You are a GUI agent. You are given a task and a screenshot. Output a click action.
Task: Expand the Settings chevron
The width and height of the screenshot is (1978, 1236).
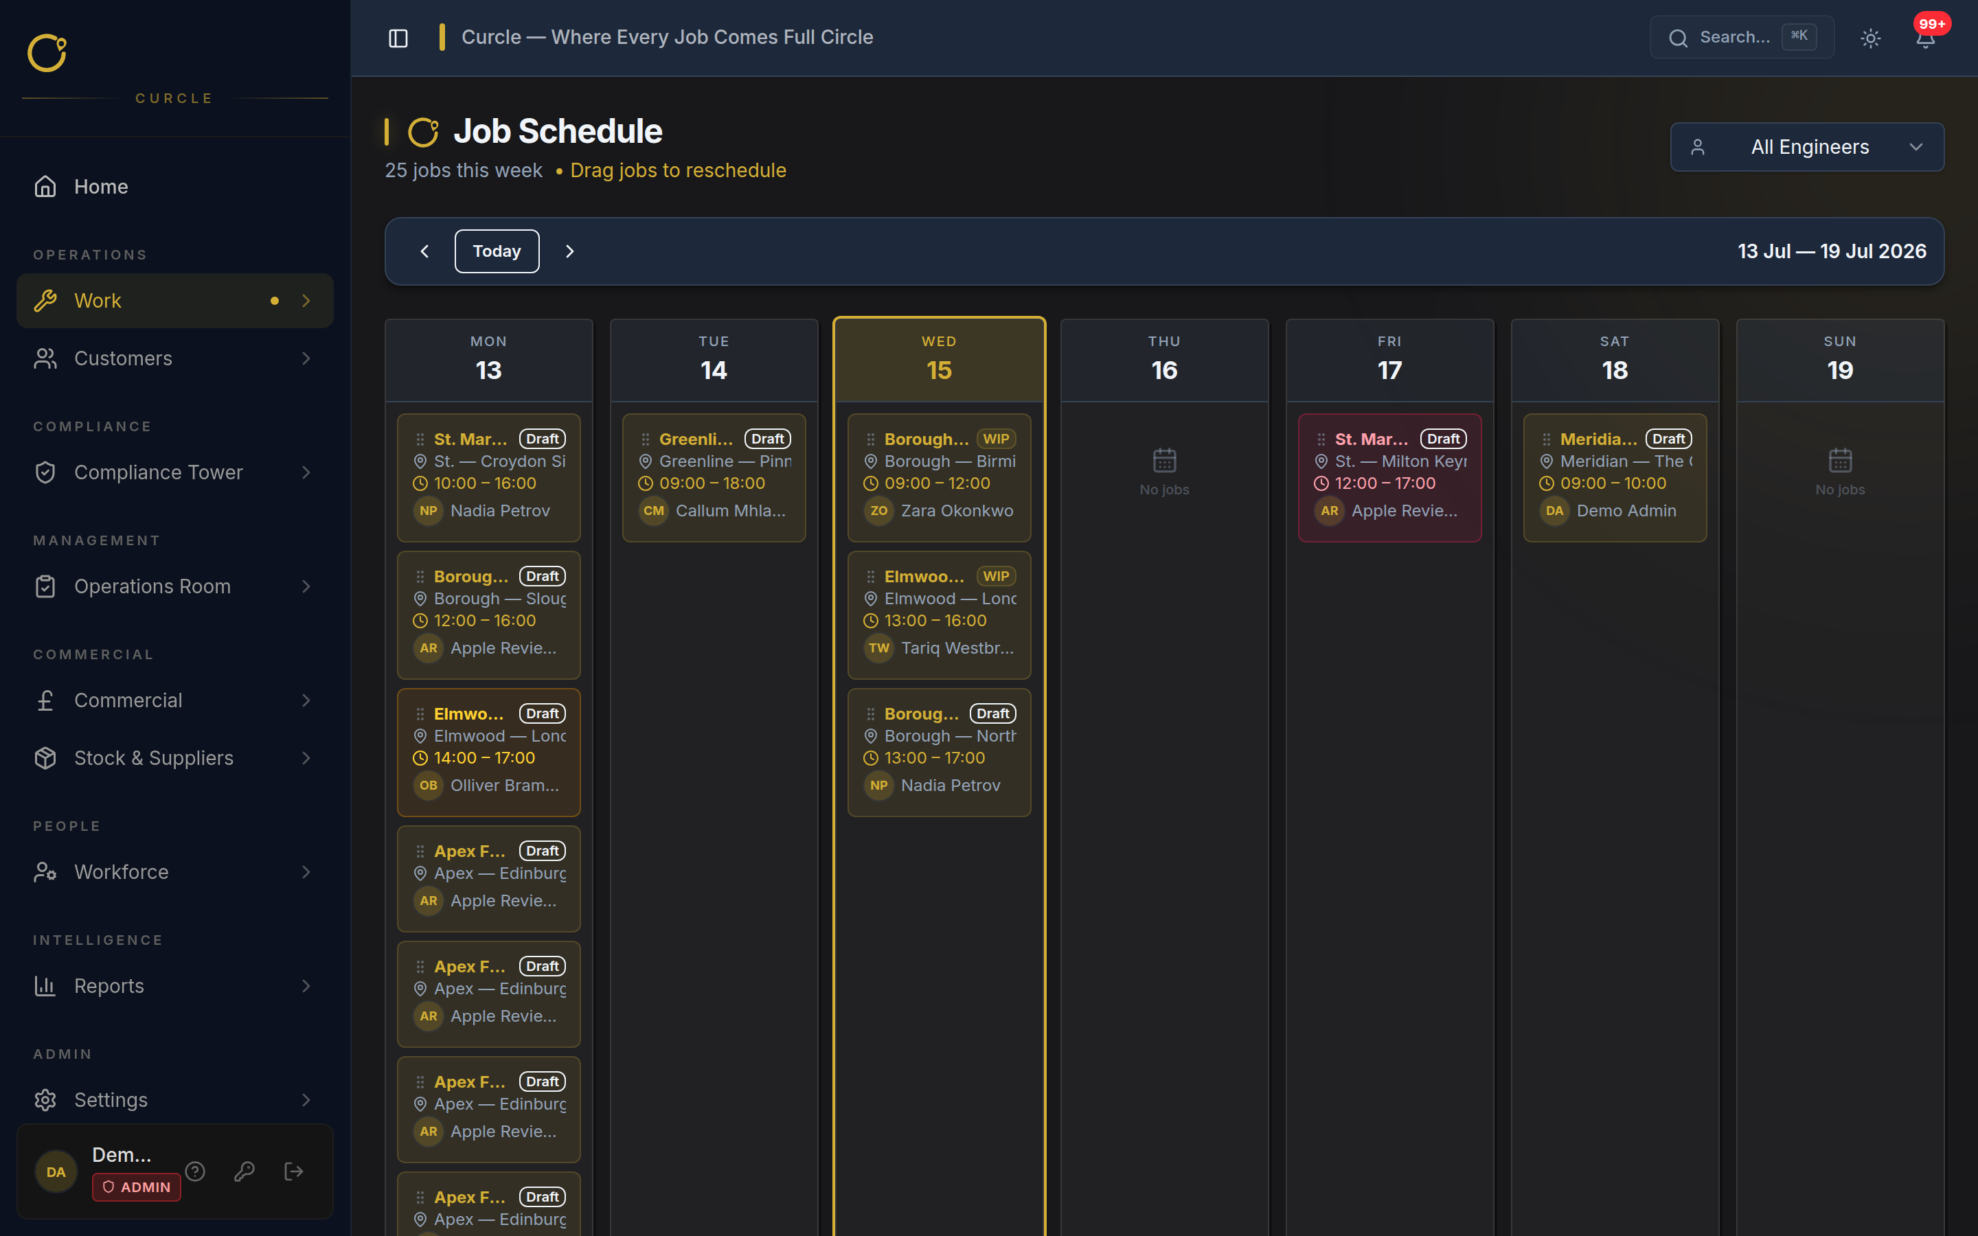tap(306, 1099)
